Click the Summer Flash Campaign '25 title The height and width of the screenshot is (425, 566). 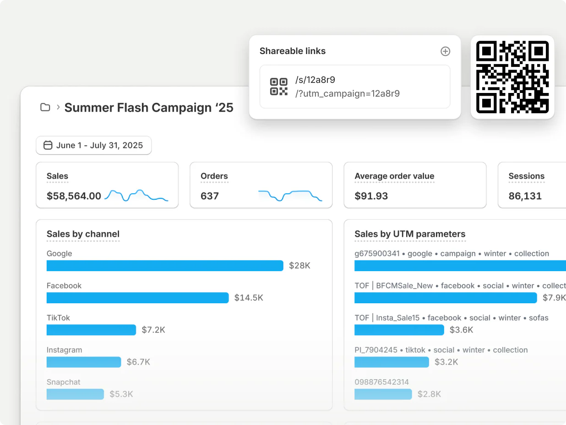149,107
